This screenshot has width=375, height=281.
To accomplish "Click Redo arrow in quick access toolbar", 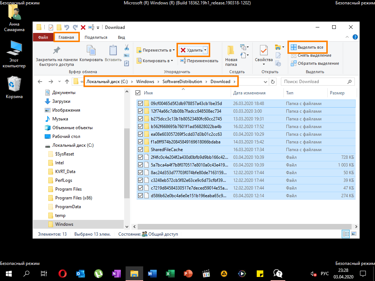I will pos(75,27).
